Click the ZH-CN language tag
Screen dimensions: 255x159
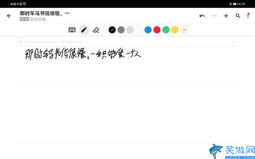(24, 19)
